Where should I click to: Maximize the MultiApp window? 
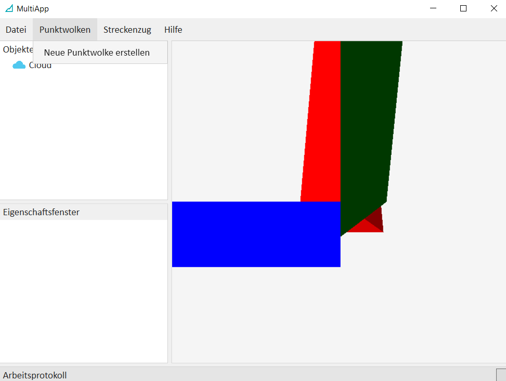pos(463,8)
